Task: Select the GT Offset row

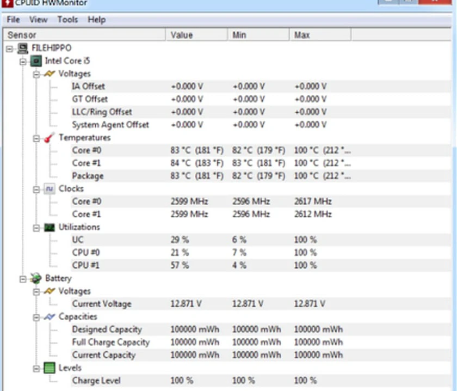Action: [261, 99]
